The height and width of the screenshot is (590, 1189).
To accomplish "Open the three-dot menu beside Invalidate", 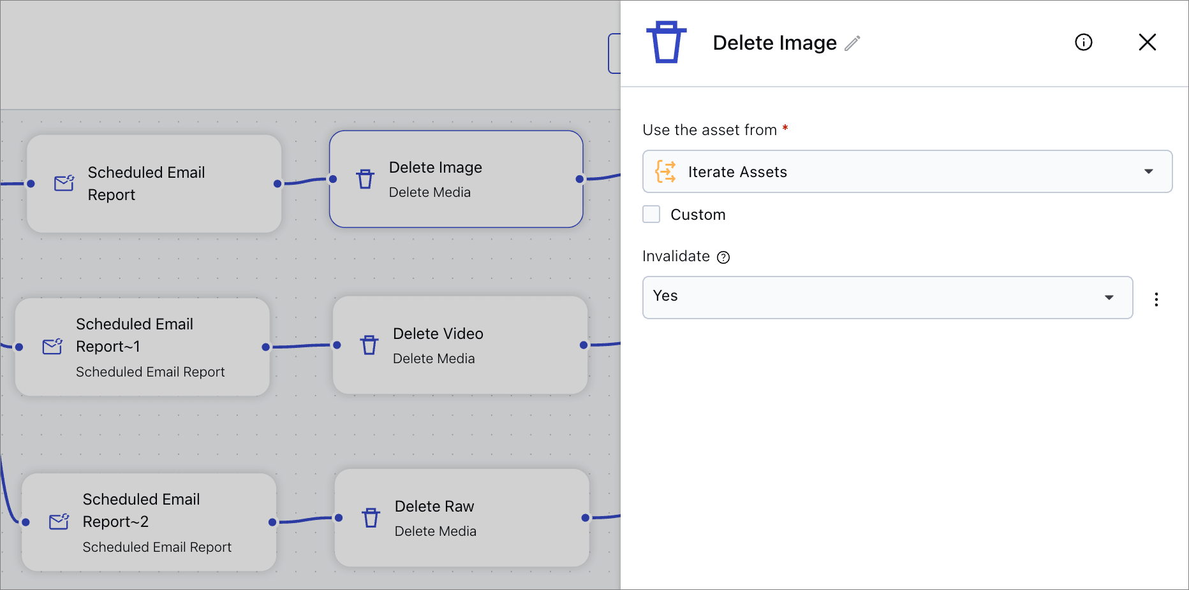I will [x=1156, y=299].
